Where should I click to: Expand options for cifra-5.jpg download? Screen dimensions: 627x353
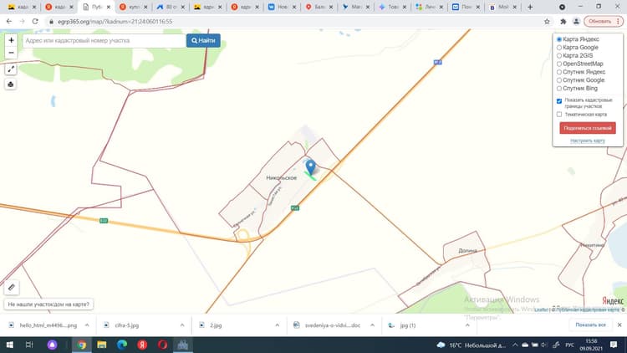(182, 325)
